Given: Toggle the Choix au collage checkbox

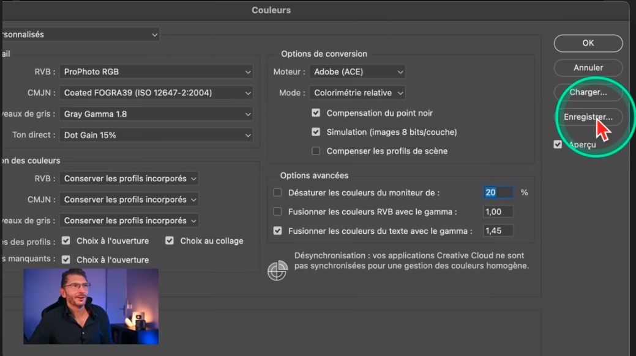Looking at the screenshot, I should pyautogui.click(x=170, y=241).
